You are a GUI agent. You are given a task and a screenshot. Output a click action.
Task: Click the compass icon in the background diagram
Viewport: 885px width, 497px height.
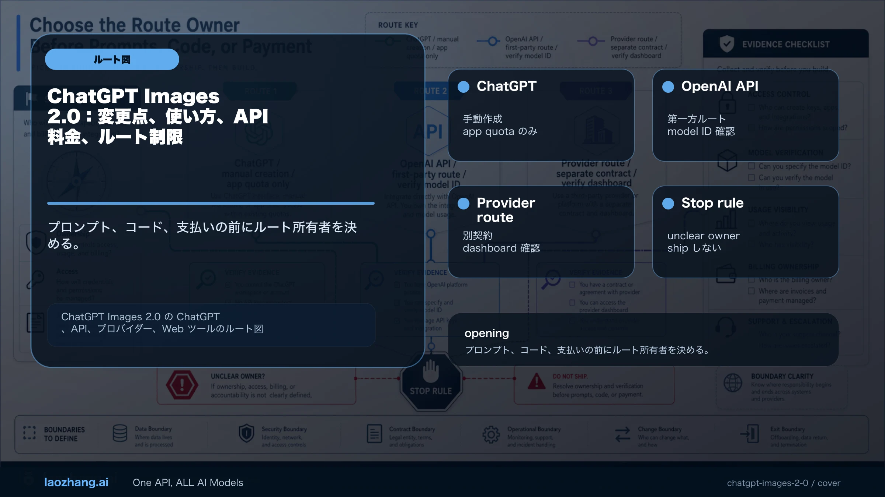coord(77,180)
